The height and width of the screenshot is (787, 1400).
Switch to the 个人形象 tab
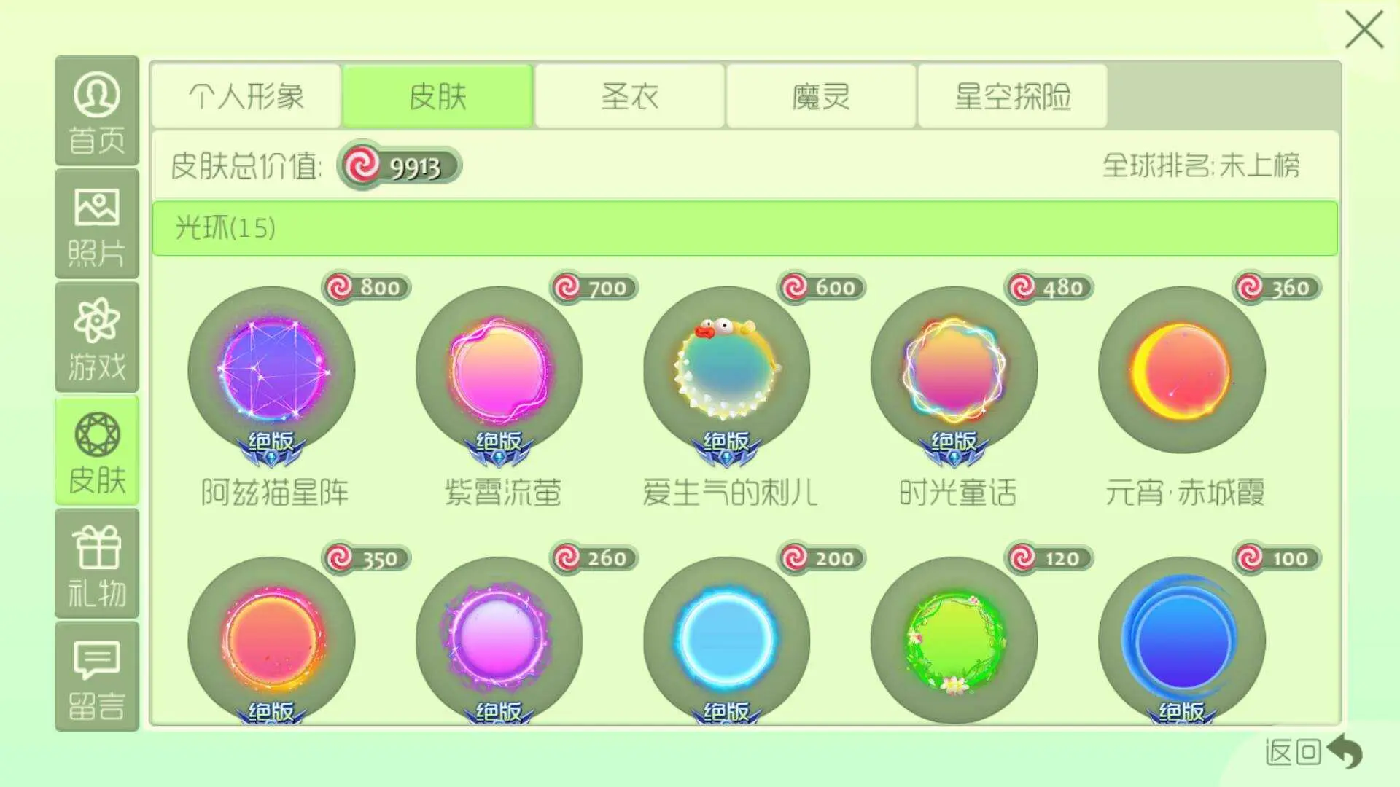(246, 96)
